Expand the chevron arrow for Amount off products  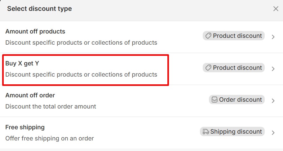[x=273, y=37]
